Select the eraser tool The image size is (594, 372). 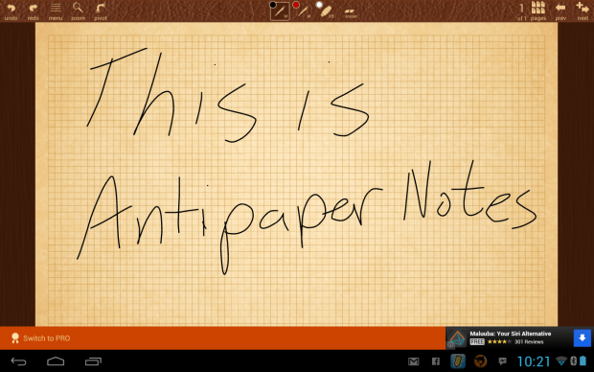click(351, 12)
